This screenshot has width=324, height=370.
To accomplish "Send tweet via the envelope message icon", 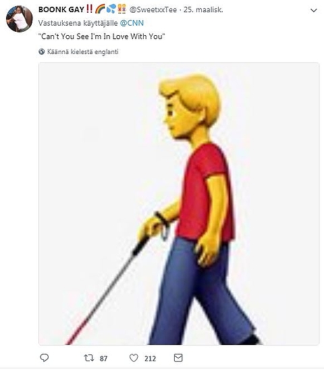I will point(178,358).
